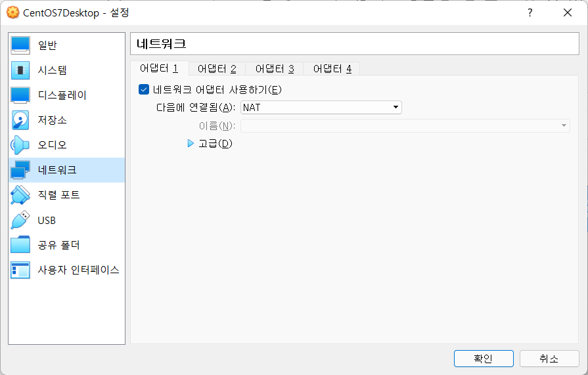588x375 pixels.
Task: Open the 직렬 포트 connector icon
Action: (20, 195)
